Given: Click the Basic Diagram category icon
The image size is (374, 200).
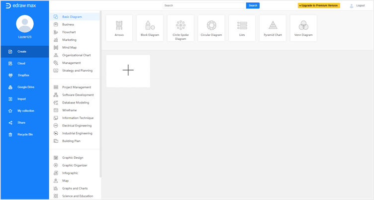Looking at the screenshot, I should 56,17.
